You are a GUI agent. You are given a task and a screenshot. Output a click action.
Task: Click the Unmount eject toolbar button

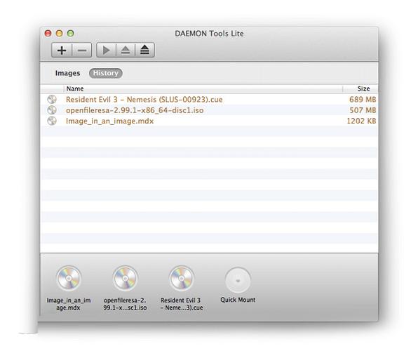[x=126, y=50]
